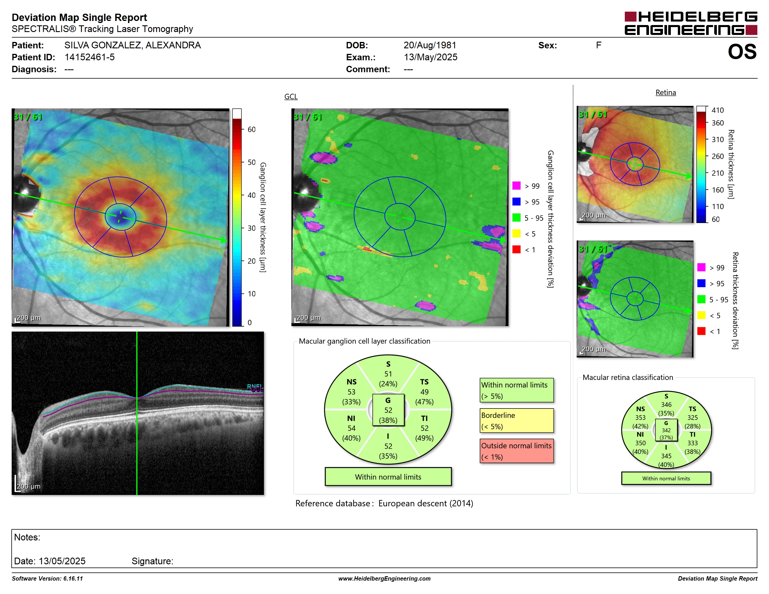769x594 pixels.
Task: Click the 'Macular ganglion cell layer classification' heading
Action: [x=364, y=341]
